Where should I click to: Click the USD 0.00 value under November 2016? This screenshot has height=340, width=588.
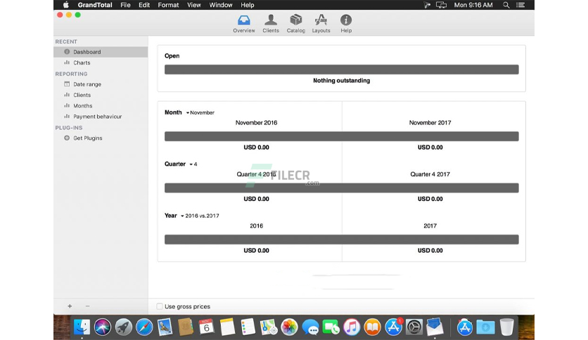point(256,147)
